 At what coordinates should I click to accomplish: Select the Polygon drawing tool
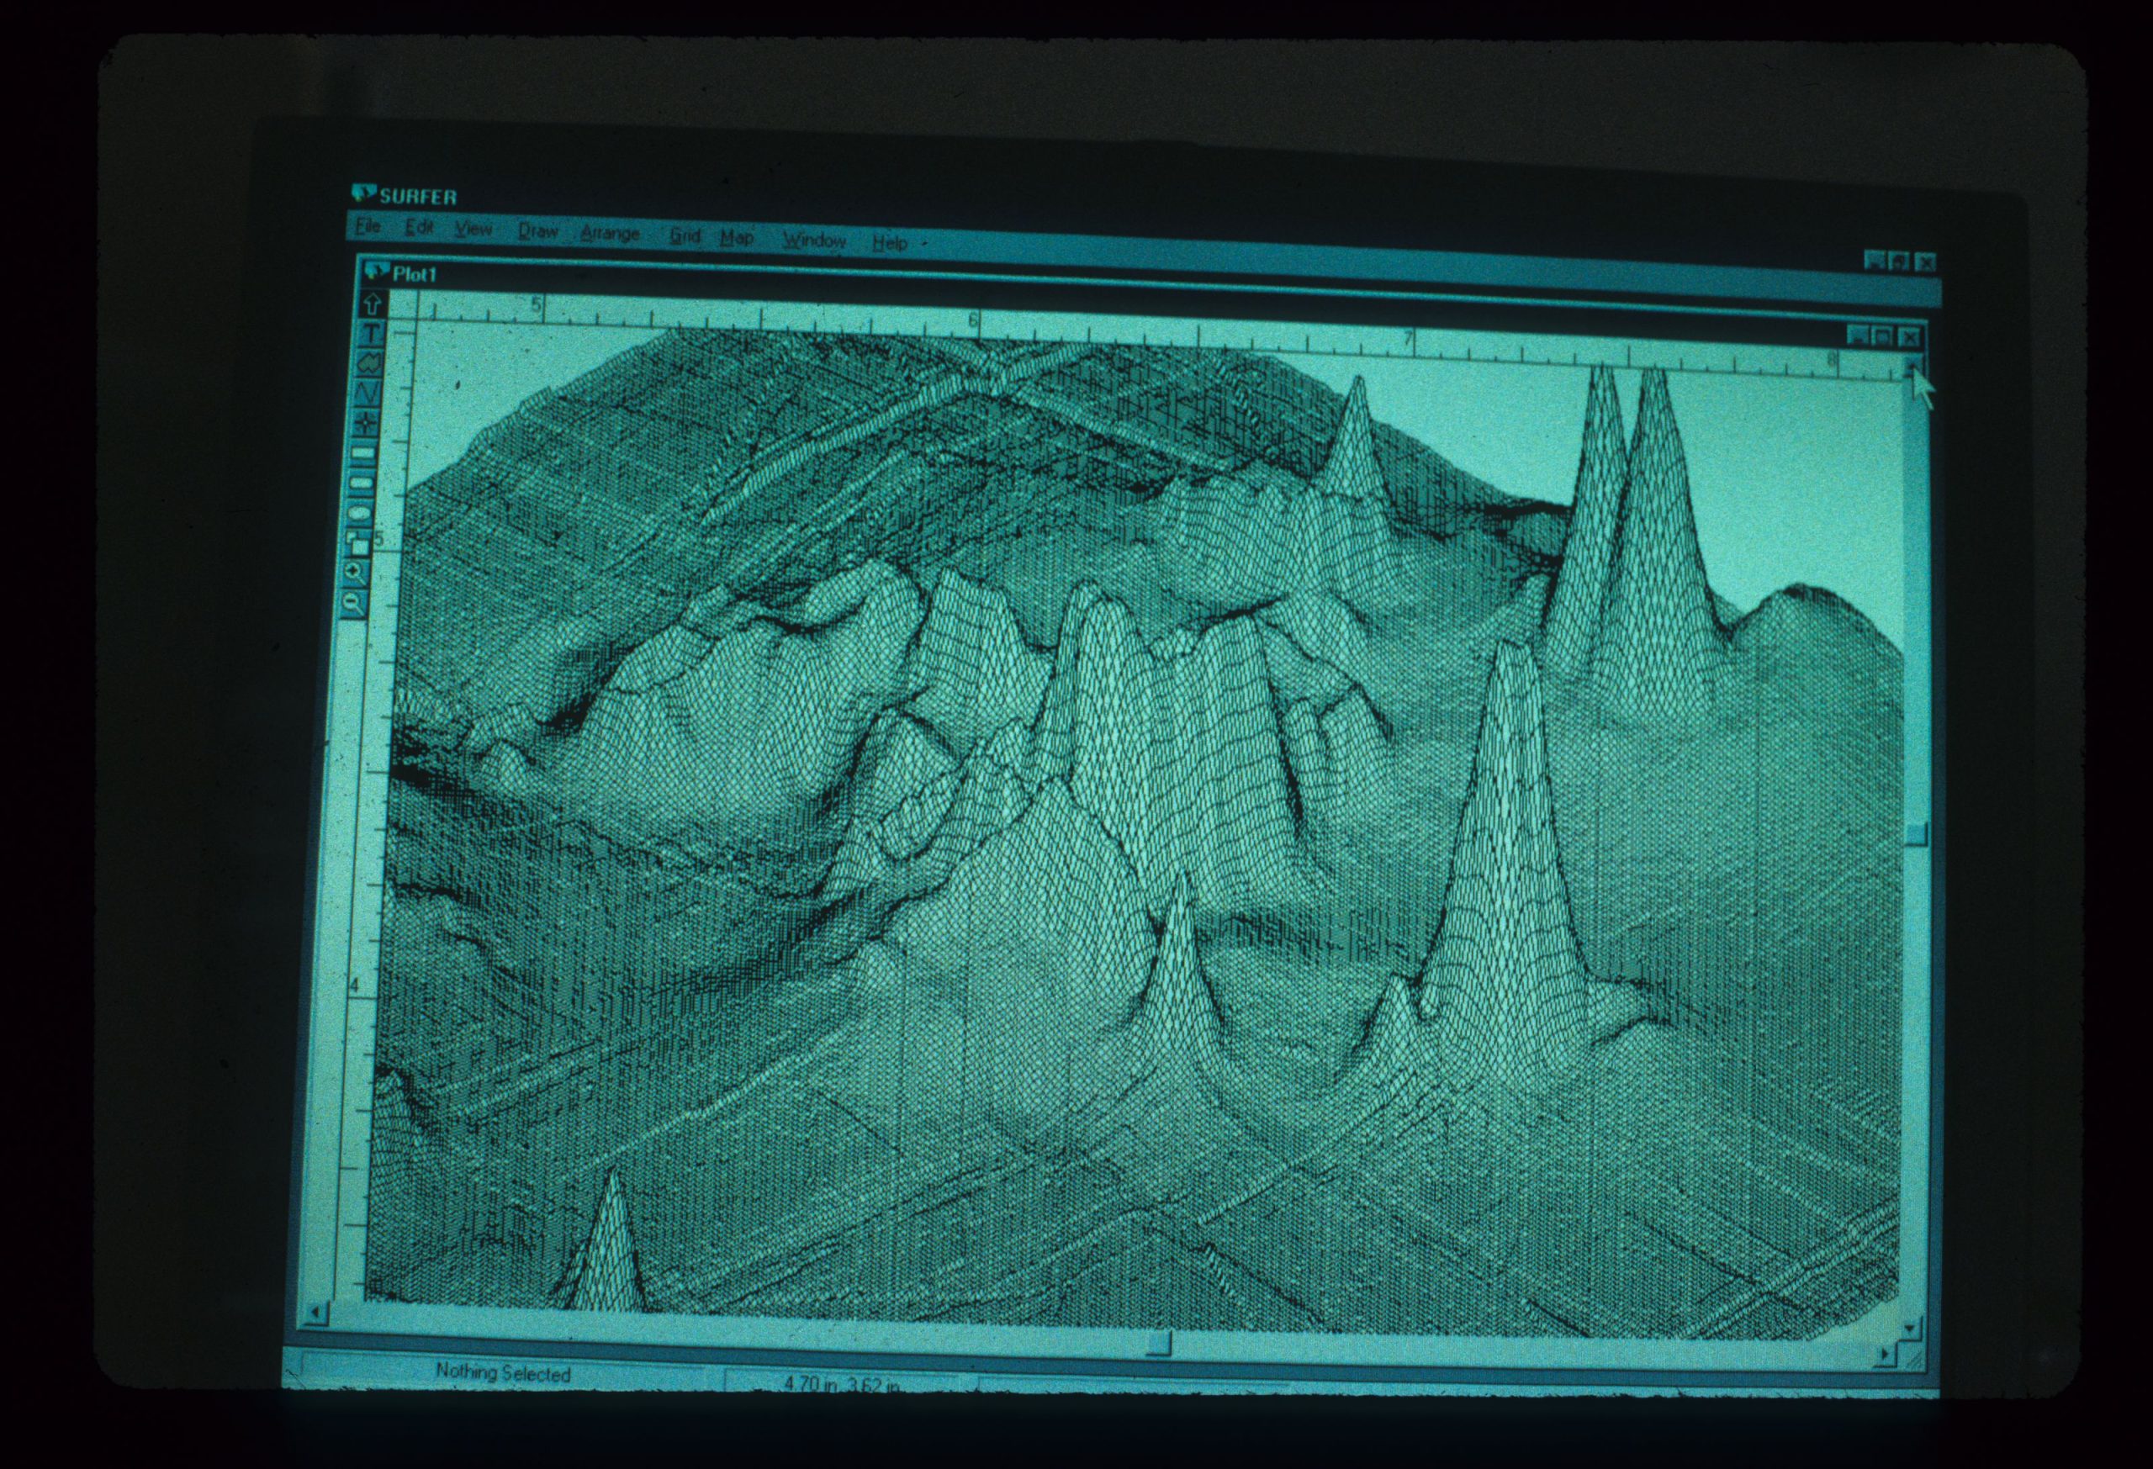point(371,364)
